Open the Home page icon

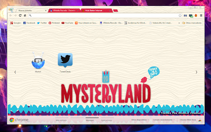click(x=25, y=16)
